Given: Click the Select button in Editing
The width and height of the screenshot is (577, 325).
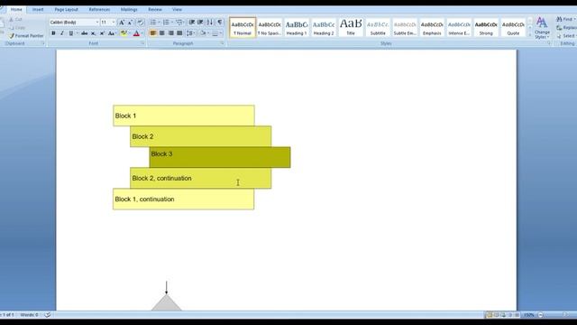Looking at the screenshot, I should coord(566,36).
